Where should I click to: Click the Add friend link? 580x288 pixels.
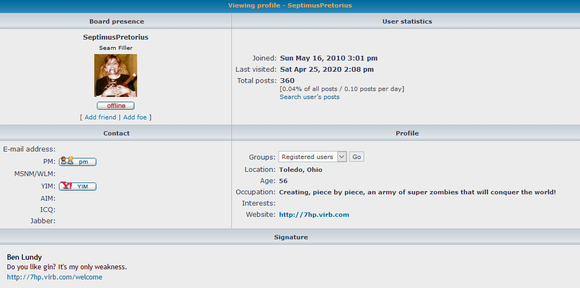(100, 117)
